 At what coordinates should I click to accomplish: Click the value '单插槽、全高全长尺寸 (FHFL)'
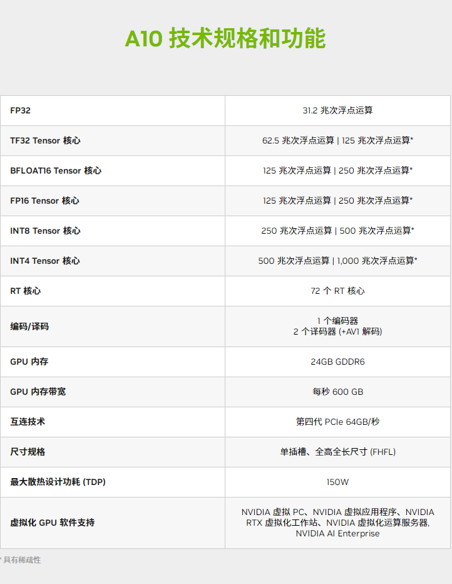pos(337,452)
